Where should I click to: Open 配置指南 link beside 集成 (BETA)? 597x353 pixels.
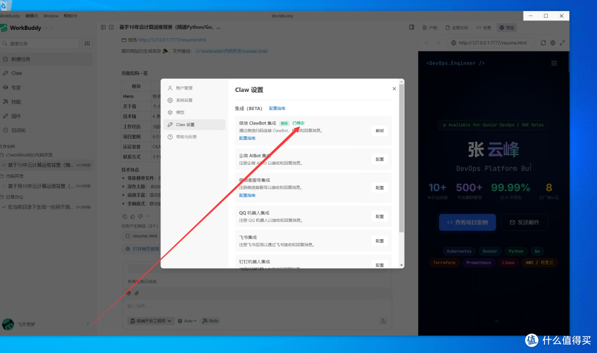pyautogui.click(x=277, y=108)
